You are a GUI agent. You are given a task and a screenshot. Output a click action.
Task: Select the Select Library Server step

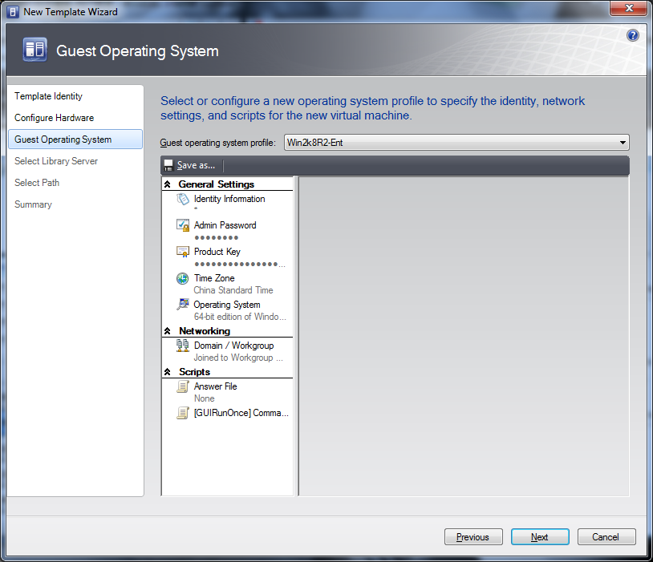point(56,161)
